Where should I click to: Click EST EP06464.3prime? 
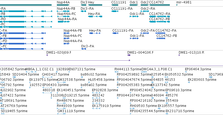[x=186, y=72]
